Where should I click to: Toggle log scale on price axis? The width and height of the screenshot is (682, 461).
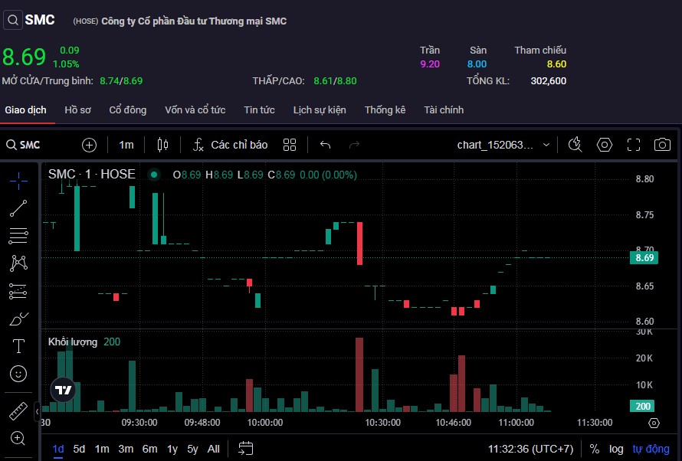616,449
